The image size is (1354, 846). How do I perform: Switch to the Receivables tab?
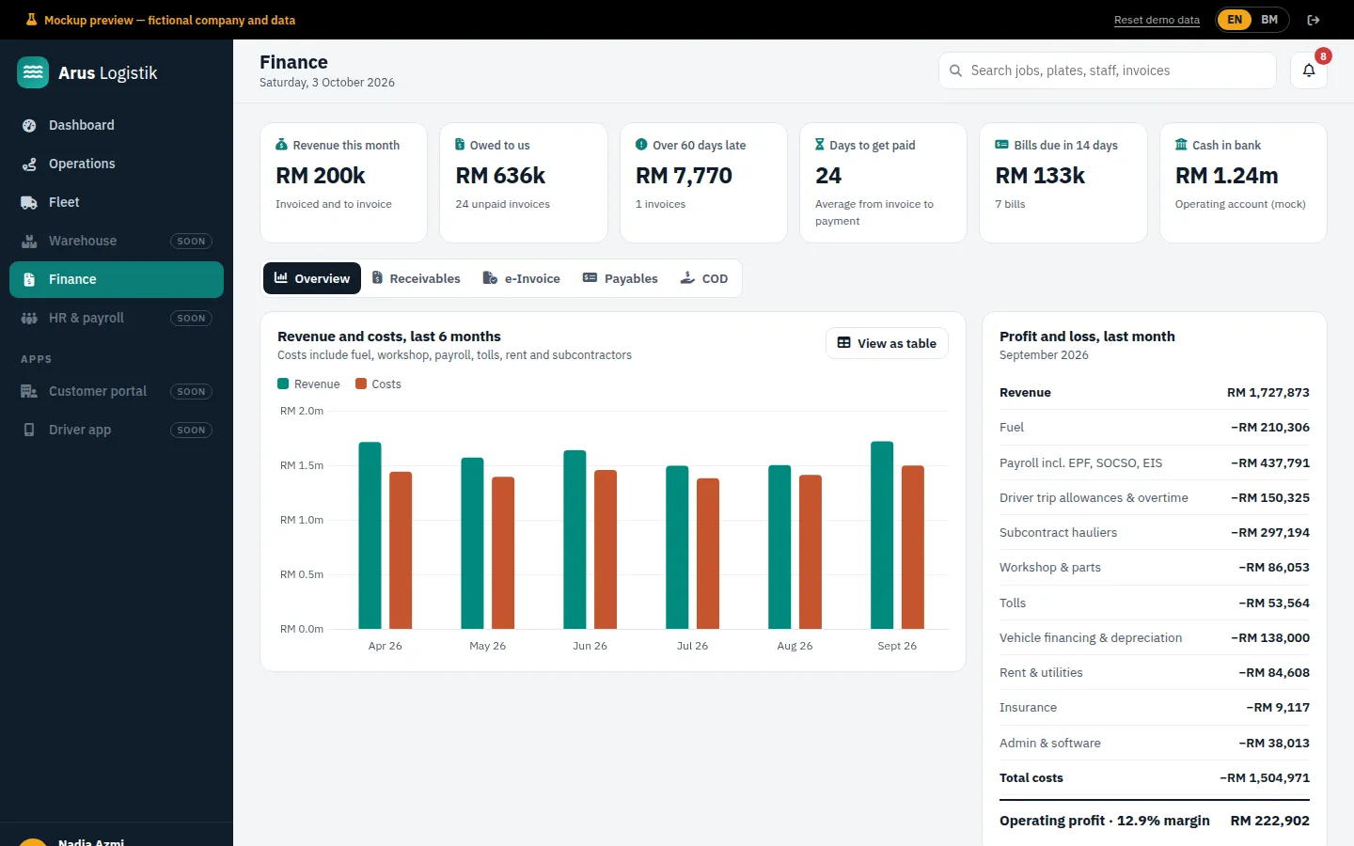[x=416, y=278]
